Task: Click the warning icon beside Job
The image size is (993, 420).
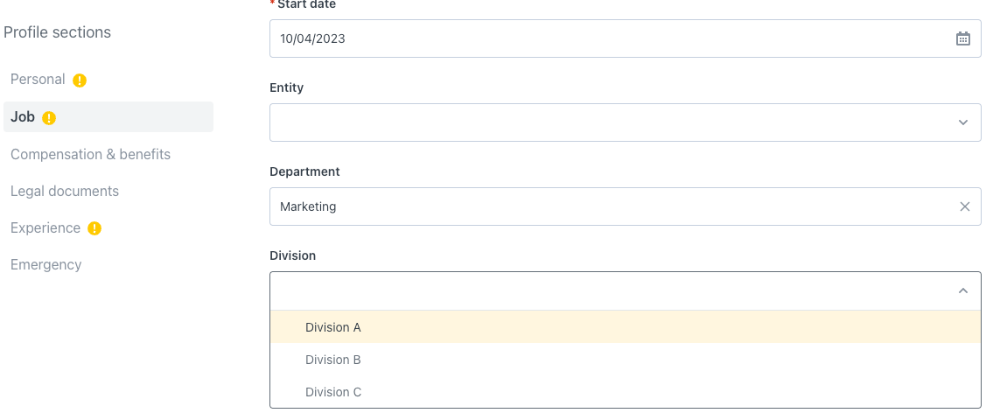Action: pyautogui.click(x=49, y=118)
